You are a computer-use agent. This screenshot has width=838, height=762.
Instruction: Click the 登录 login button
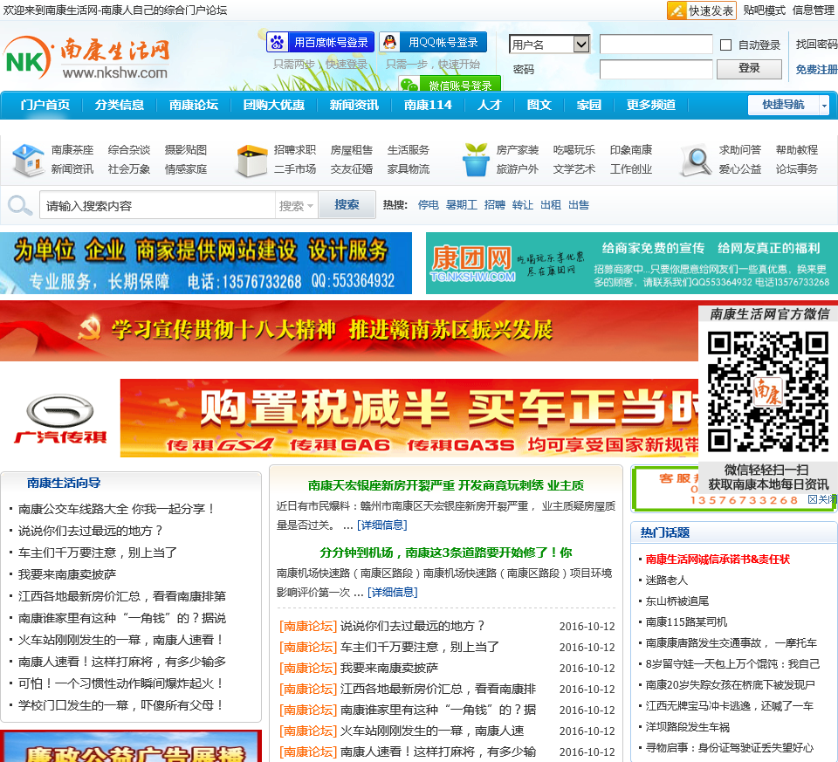(749, 68)
